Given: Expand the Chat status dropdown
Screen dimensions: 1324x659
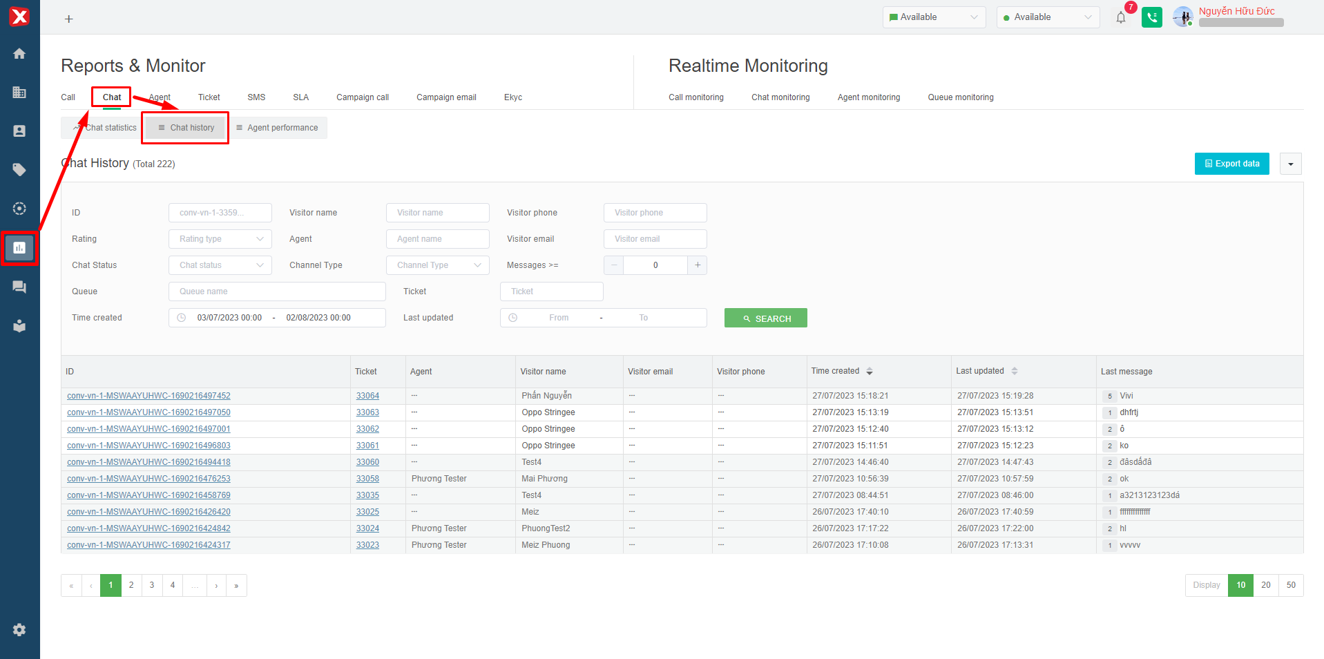Looking at the screenshot, I should pos(220,265).
